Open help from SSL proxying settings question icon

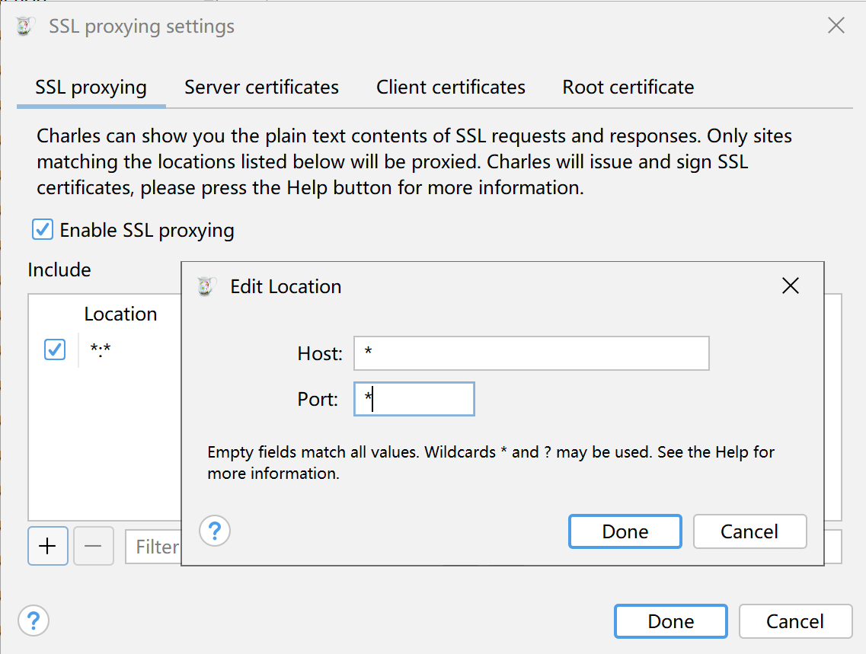(34, 621)
